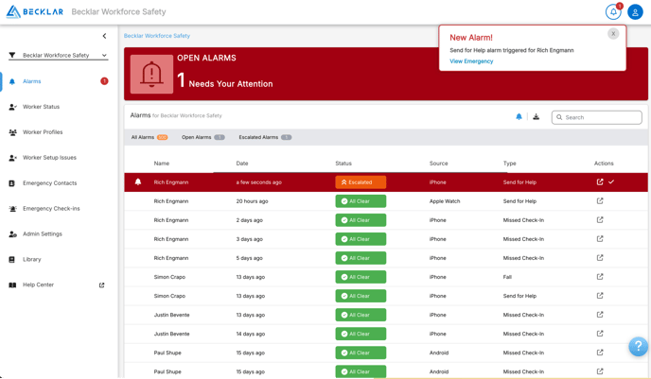The height and width of the screenshot is (379, 651).
Task: Open the blue help question mark bubble
Action: pos(638,346)
